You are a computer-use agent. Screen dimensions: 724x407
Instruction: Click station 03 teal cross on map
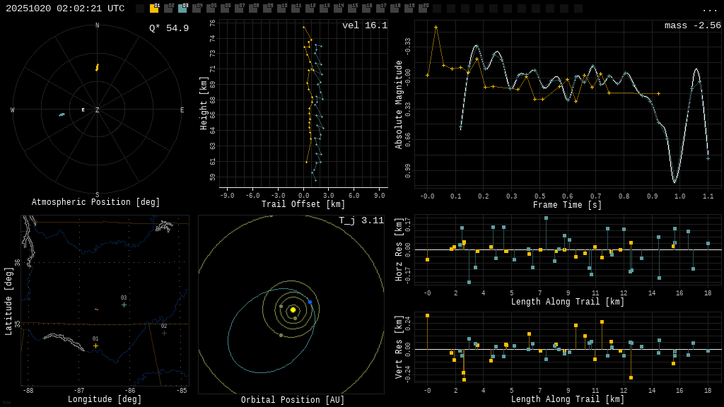(x=124, y=305)
